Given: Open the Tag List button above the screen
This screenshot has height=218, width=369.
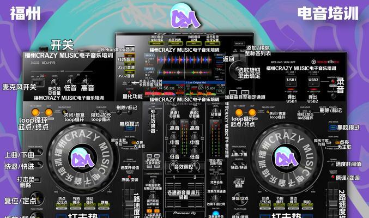Looking at the screenshot, I should (174, 44).
